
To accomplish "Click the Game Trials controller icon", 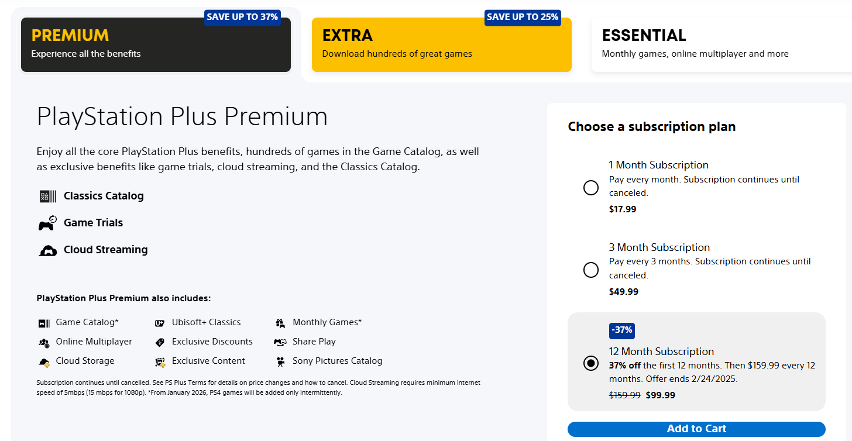I will click(47, 223).
